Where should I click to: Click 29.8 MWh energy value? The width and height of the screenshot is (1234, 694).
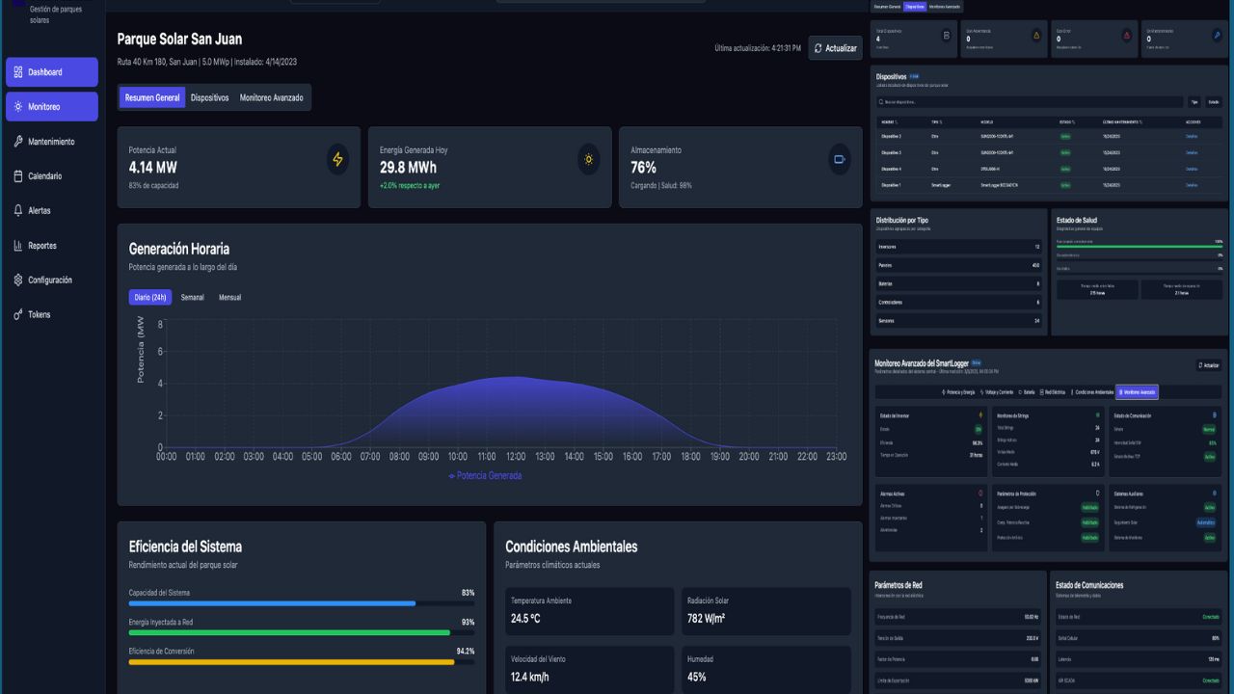point(408,168)
